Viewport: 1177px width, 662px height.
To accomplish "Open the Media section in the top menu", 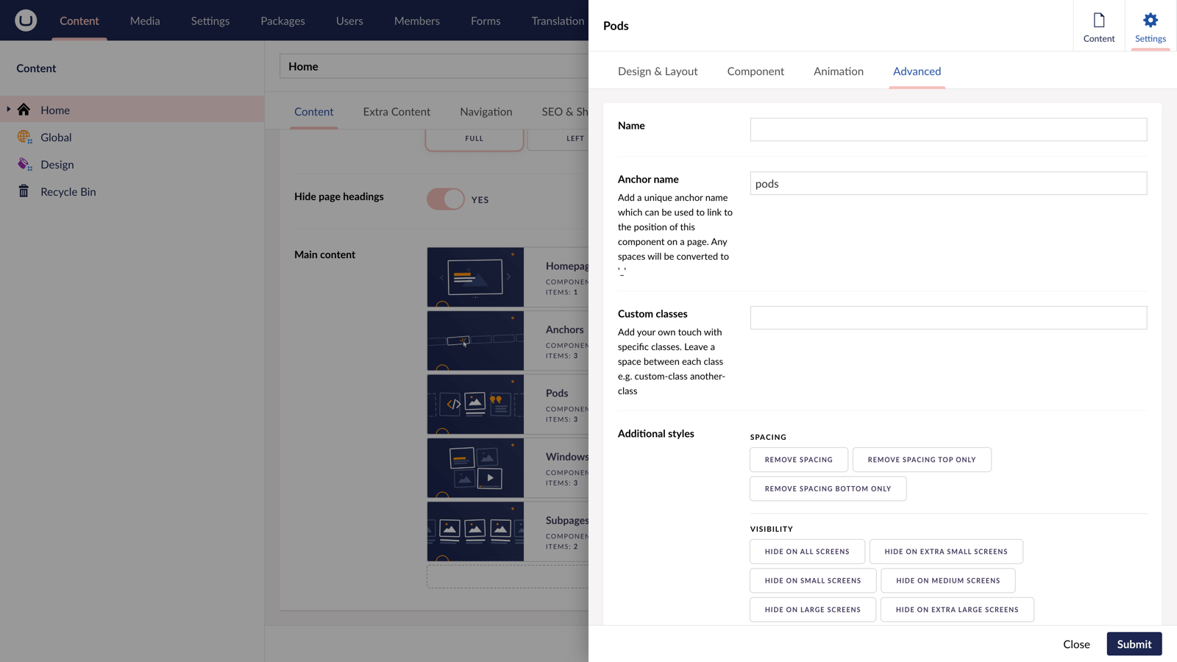I will point(145,21).
